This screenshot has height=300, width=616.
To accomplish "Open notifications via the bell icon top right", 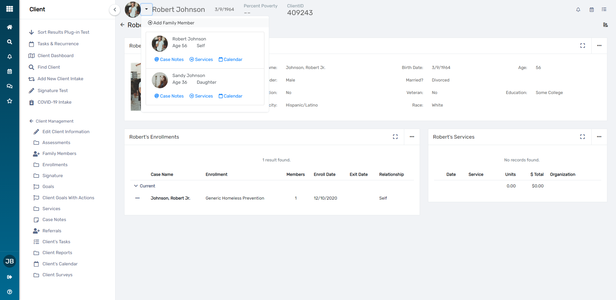I will tap(578, 10).
